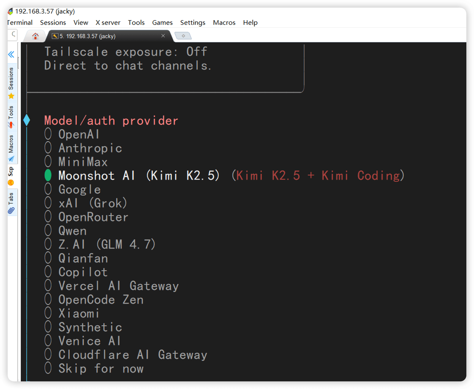Open the Help menu
474x389 pixels.
[250, 23]
